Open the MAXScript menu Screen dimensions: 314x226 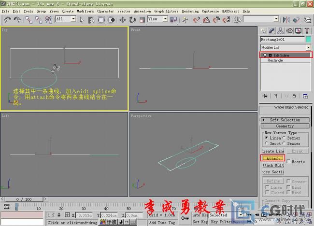click(230, 11)
